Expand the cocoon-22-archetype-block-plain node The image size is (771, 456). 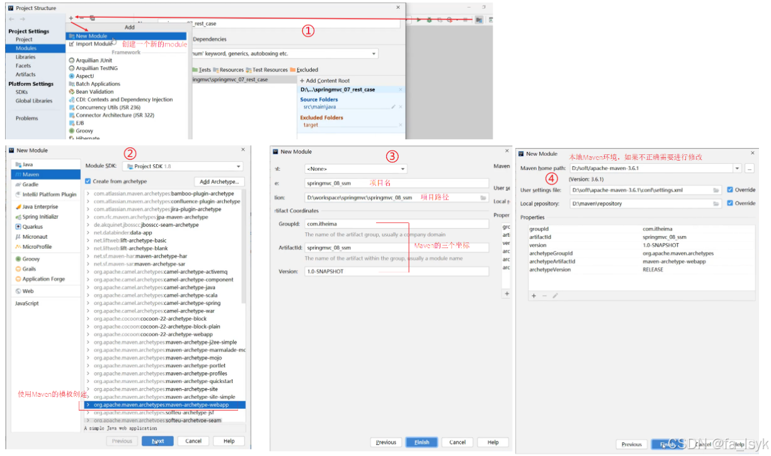tap(88, 327)
